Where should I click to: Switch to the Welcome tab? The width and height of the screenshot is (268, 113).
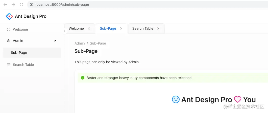tap(76, 28)
